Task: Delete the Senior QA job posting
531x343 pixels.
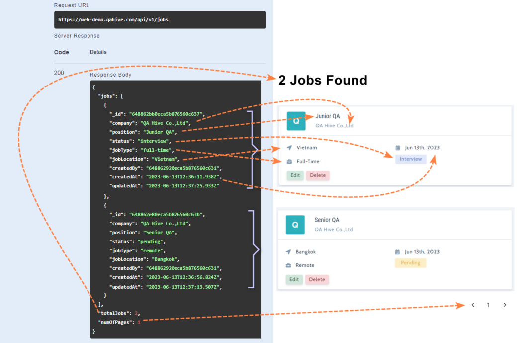Action: pyautogui.click(x=317, y=279)
